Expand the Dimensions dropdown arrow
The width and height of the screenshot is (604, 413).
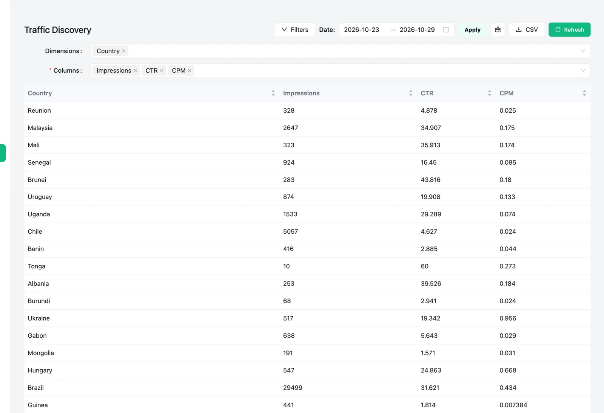pos(583,51)
